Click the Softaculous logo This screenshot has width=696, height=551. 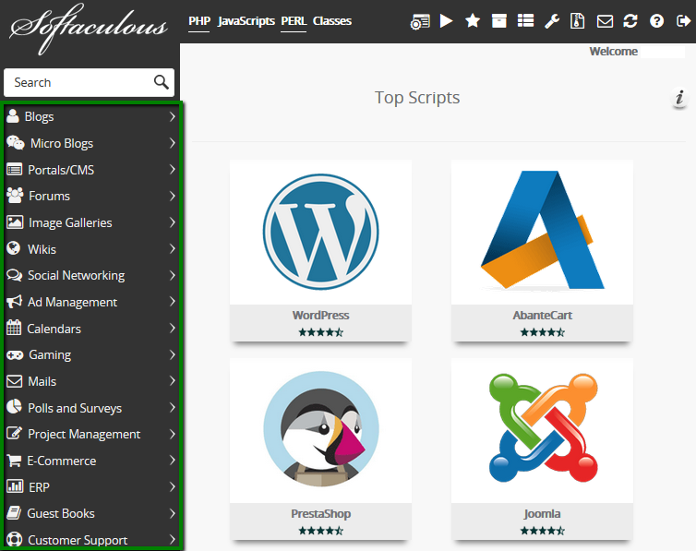89,29
